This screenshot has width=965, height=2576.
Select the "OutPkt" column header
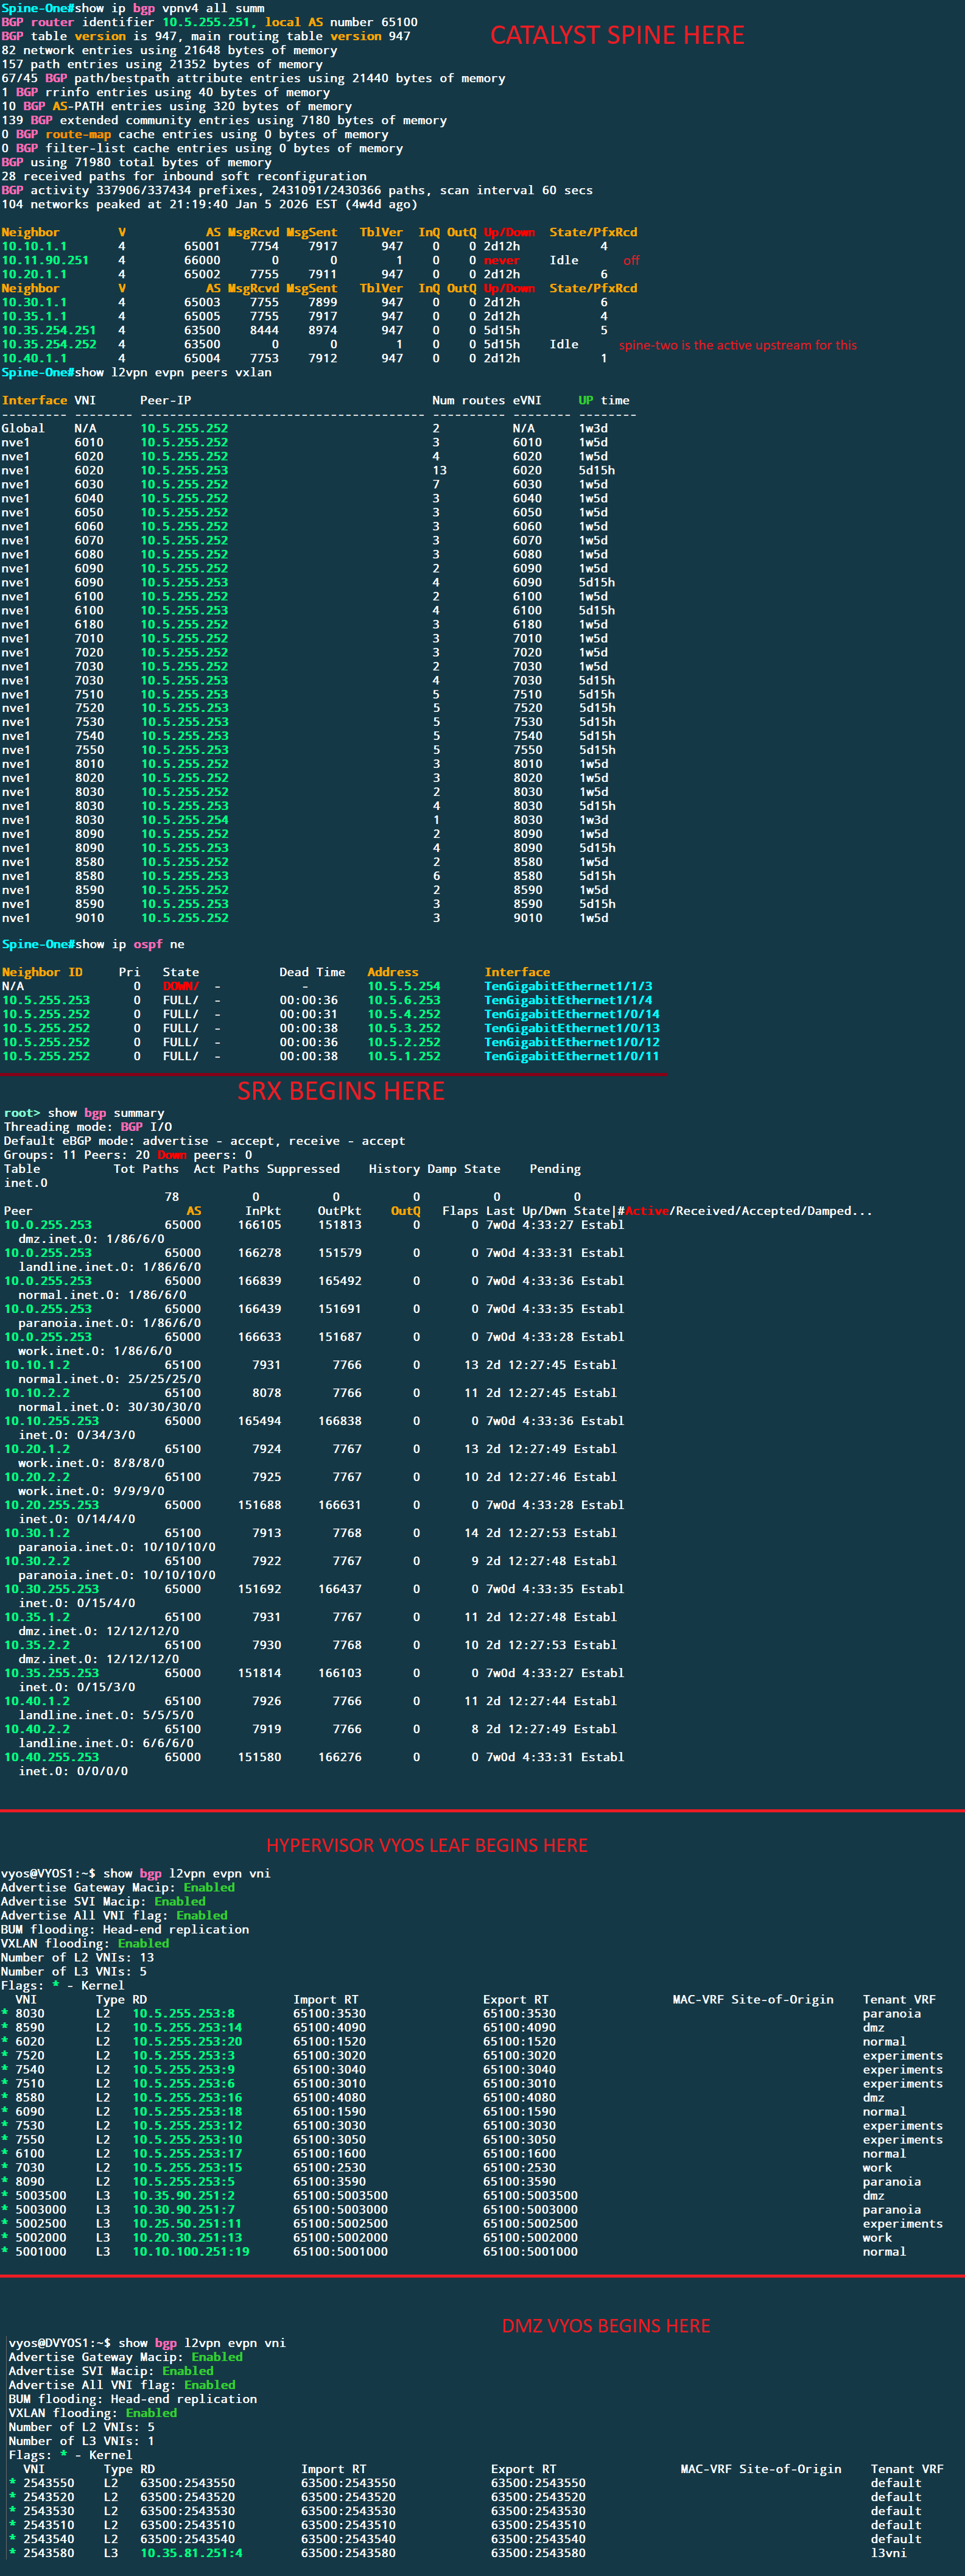click(x=340, y=1211)
